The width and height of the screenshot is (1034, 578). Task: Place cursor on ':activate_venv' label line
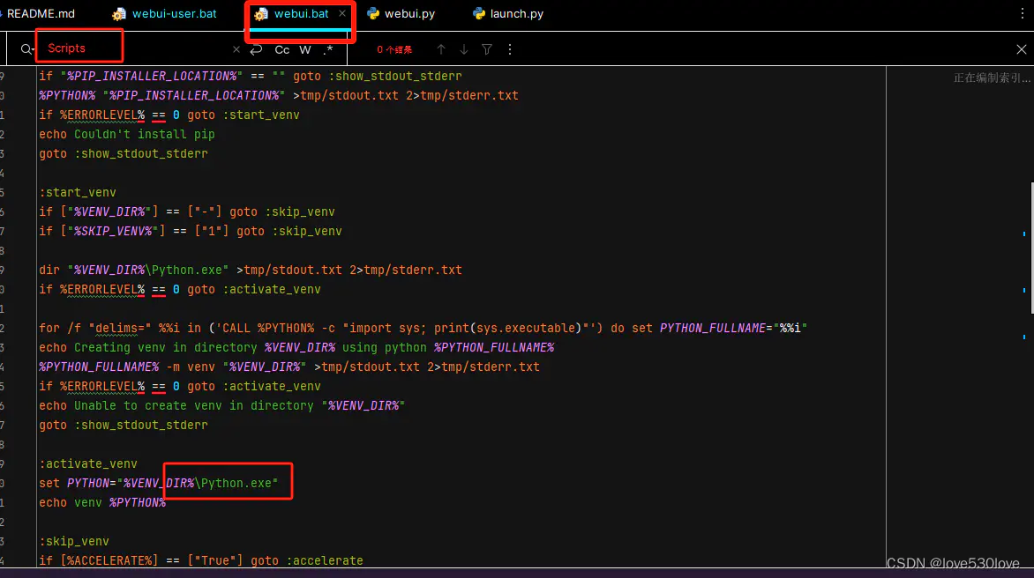[x=88, y=463]
